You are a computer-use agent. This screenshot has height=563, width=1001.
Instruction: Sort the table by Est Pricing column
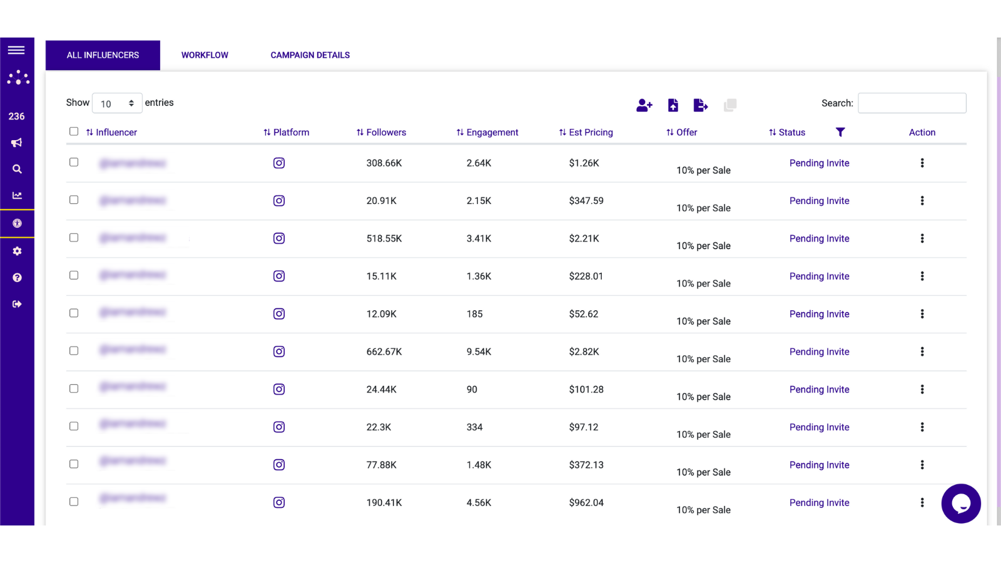pos(586,132)
